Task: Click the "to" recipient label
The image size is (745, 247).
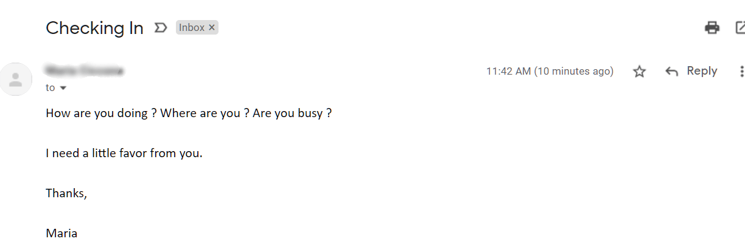Action: tap(51, 88)
